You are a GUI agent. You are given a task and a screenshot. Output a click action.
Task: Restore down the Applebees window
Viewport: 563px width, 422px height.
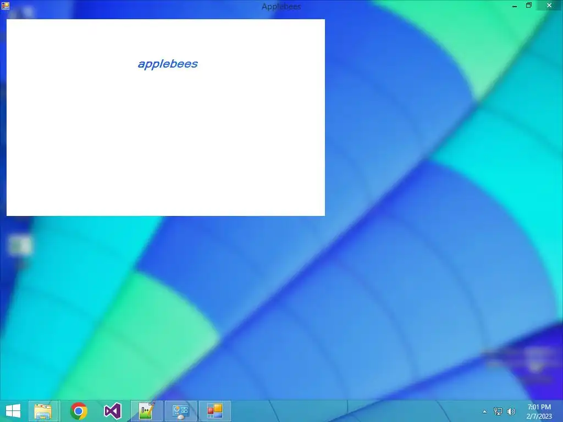528,5
